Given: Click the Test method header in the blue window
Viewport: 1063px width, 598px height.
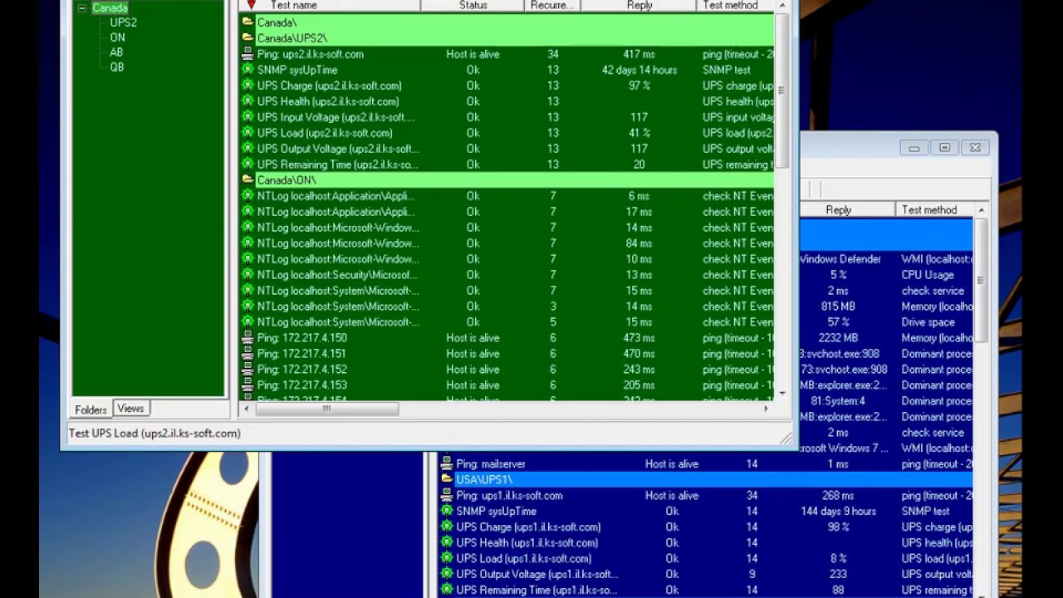Looking at the screenshot, I should coord(934,210).
